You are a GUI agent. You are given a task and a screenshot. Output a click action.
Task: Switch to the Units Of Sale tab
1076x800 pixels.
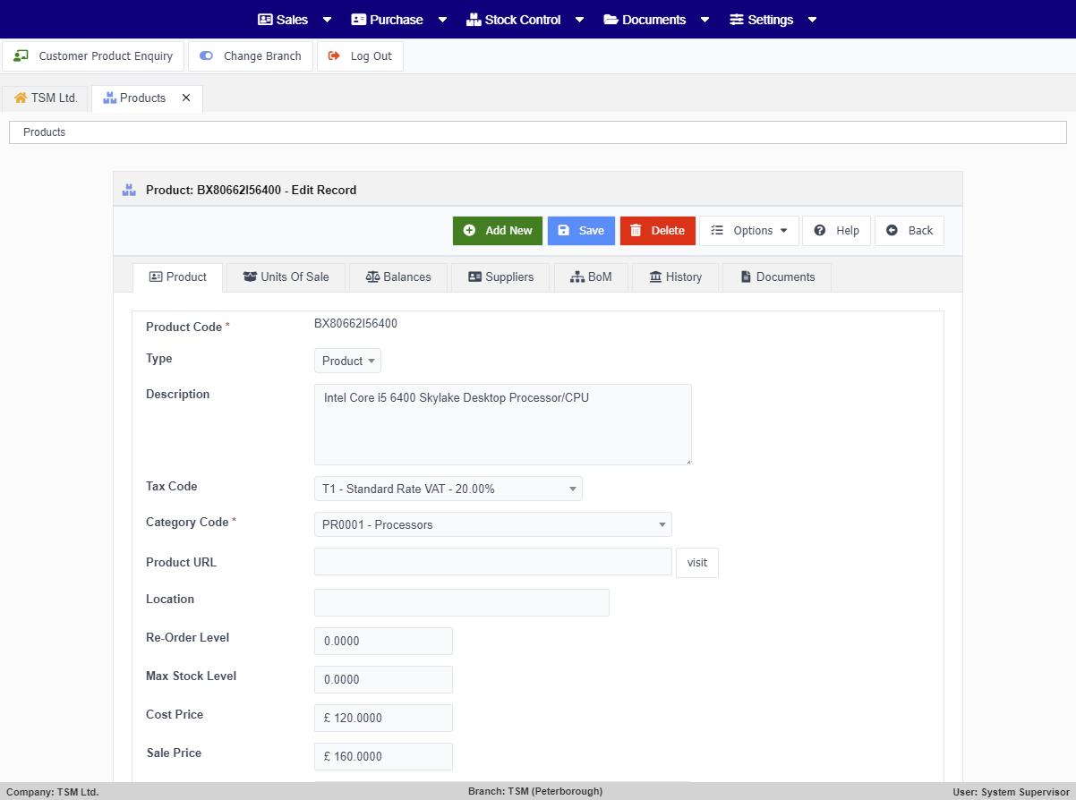coord(286,277)
